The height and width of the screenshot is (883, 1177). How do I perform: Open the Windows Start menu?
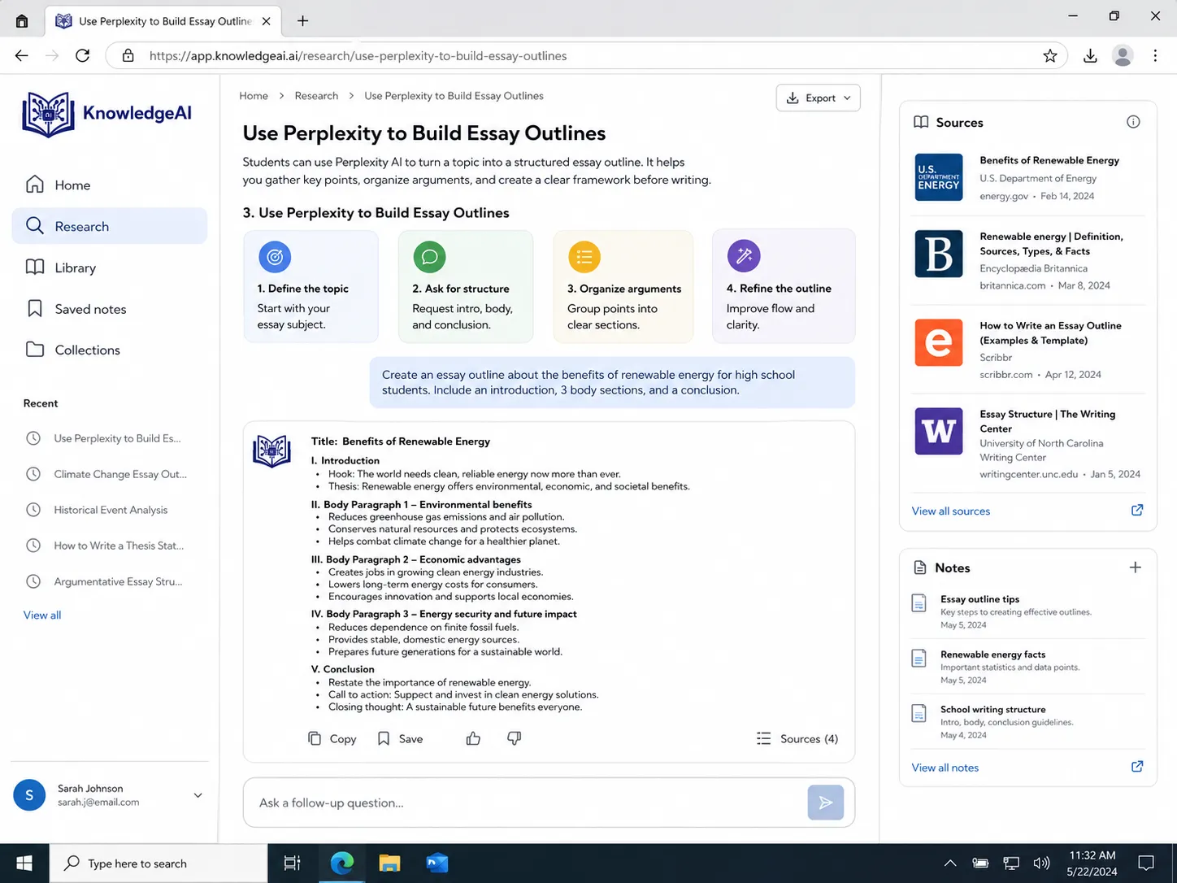pos(24,863)
